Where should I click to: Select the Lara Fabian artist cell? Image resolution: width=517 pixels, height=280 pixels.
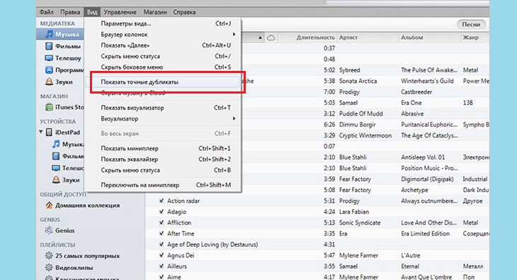click(354, 212)
